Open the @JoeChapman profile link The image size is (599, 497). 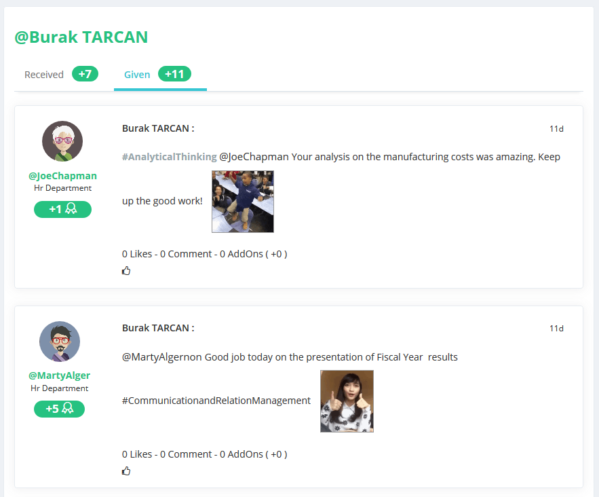click(62, 176)
